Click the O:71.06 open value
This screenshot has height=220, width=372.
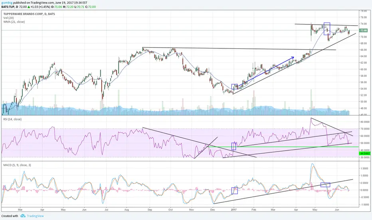pos(56,7)
